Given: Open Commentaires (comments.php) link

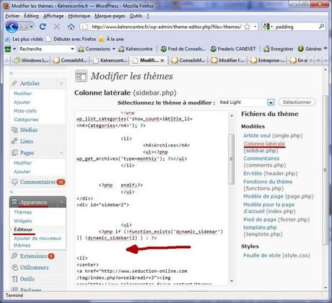Looking at the screenshot, I should (265, 162).
